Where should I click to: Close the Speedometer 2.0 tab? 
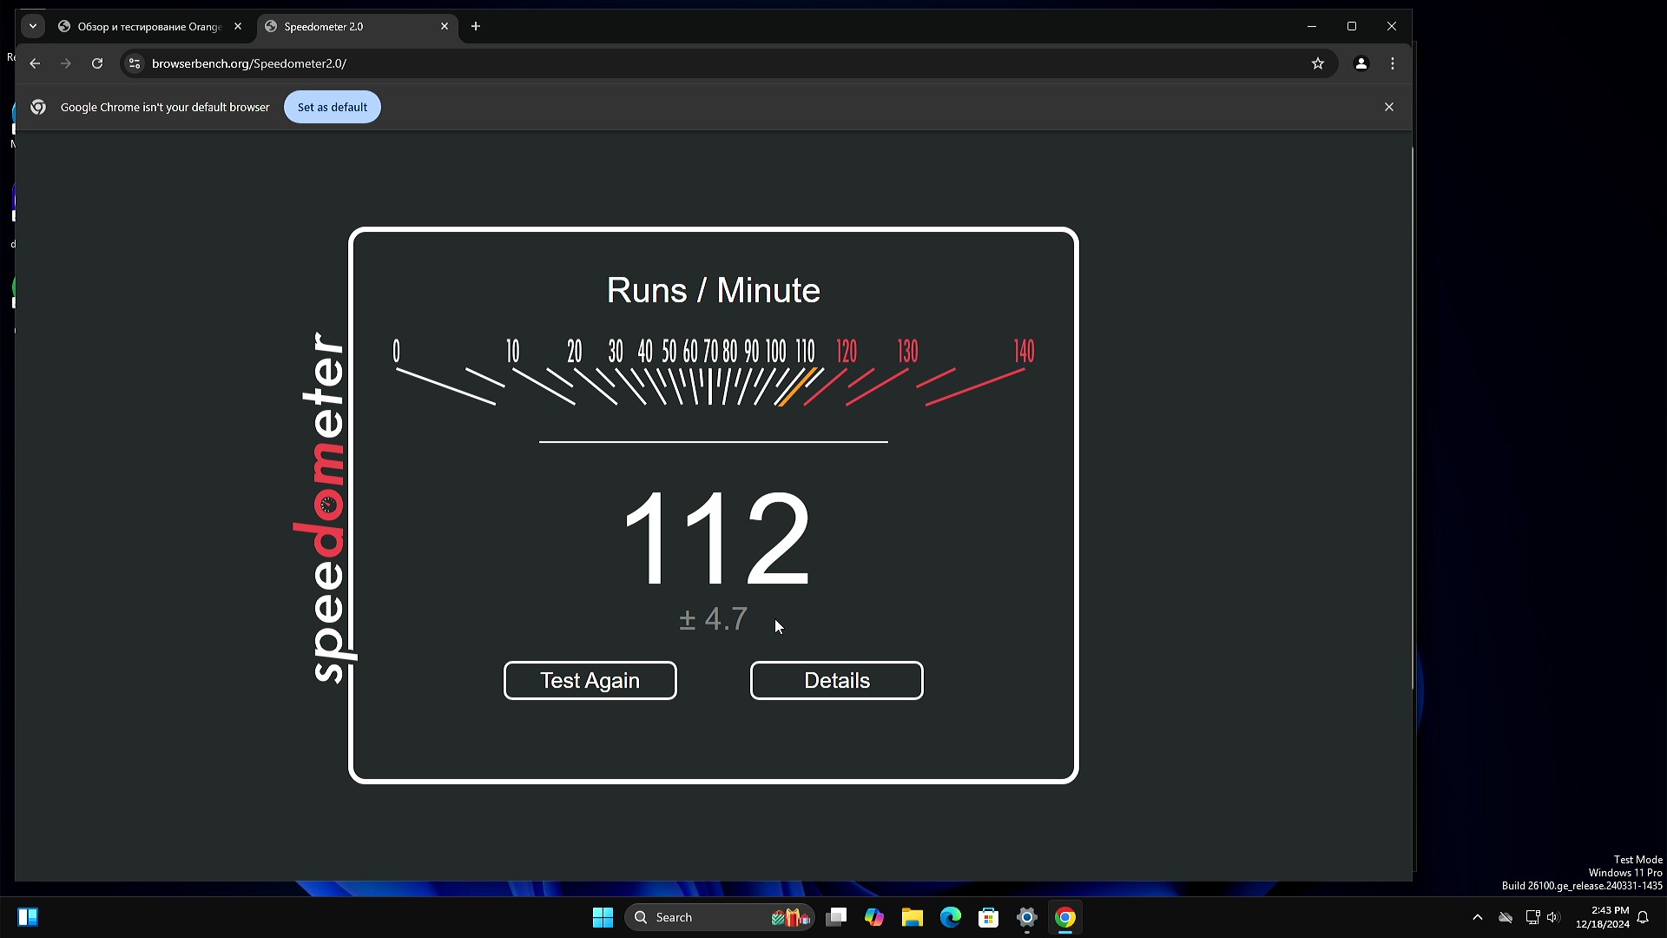point(445,26)
